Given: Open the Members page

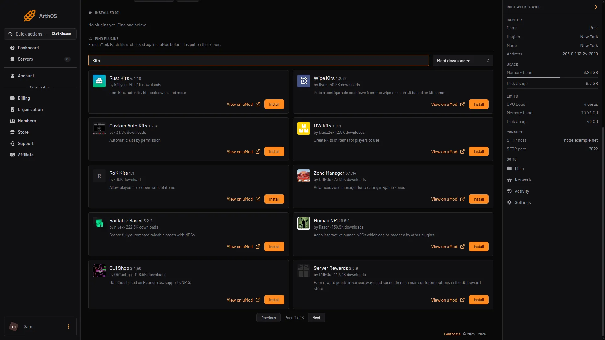Looking at the screenshot, I should point(40,121).
